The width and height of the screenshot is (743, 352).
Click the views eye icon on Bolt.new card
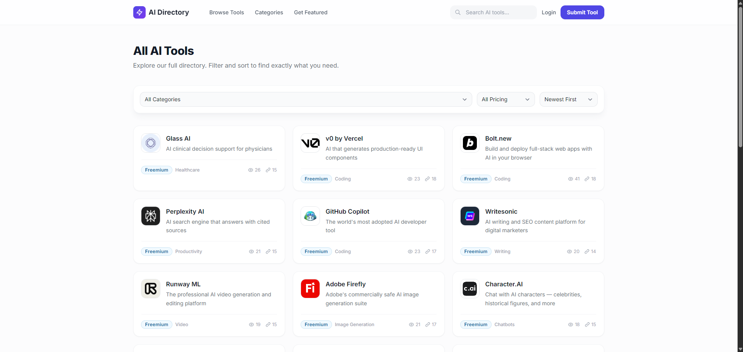coord(571,179)
